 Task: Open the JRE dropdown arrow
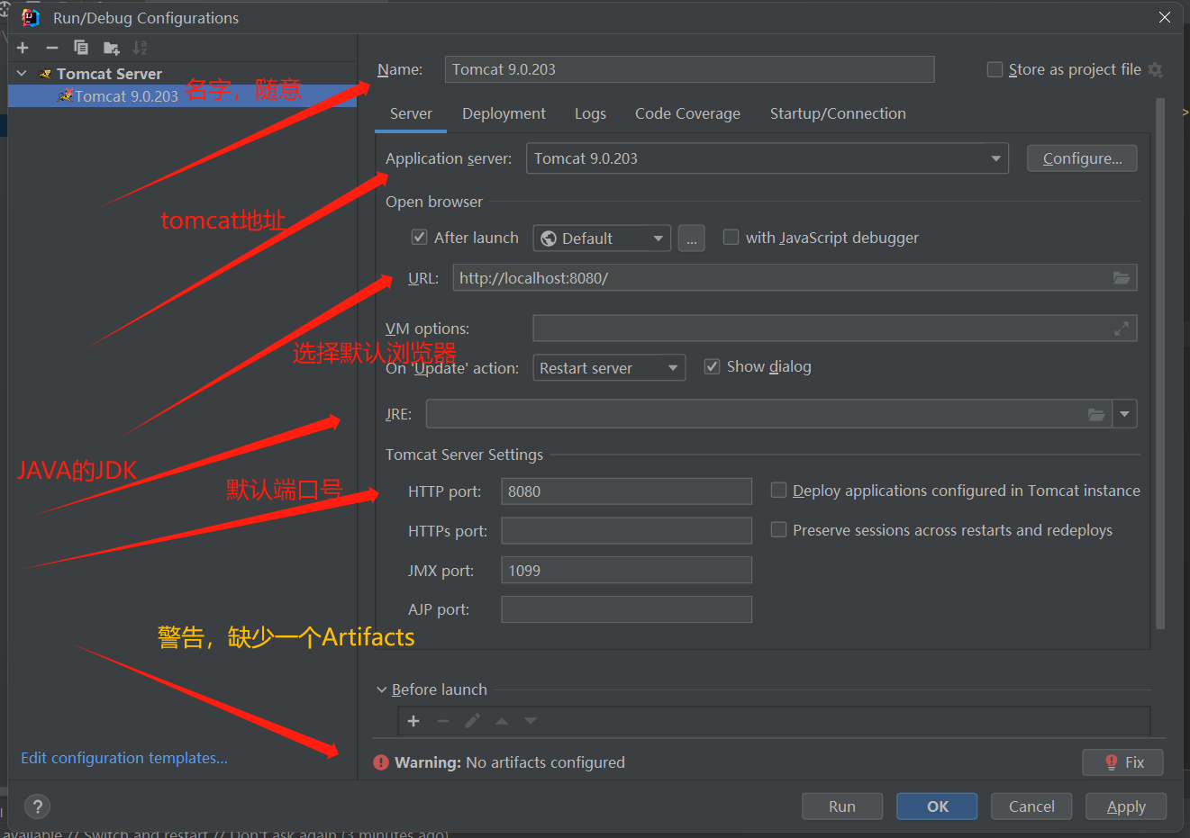[1125, 414]
